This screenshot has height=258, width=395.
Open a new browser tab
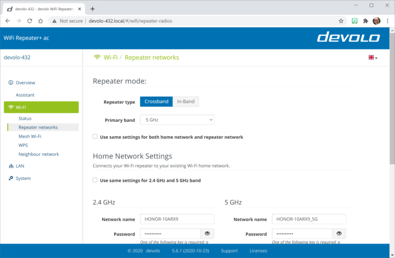93,9
